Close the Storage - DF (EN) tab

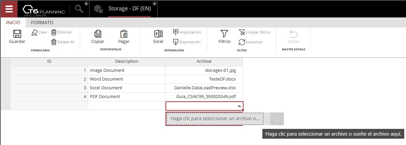point(154,4)
